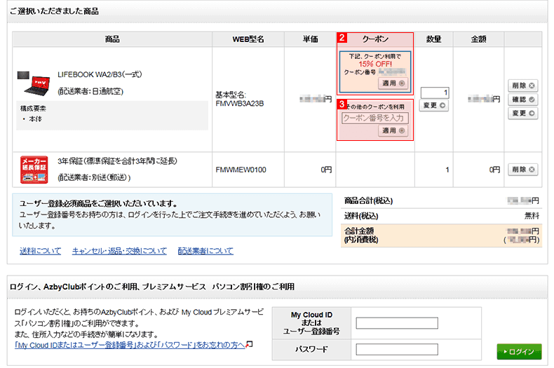
Task: Select FMWMEW0100 model code
Action: pyautogui.click(x=241, y=170)
